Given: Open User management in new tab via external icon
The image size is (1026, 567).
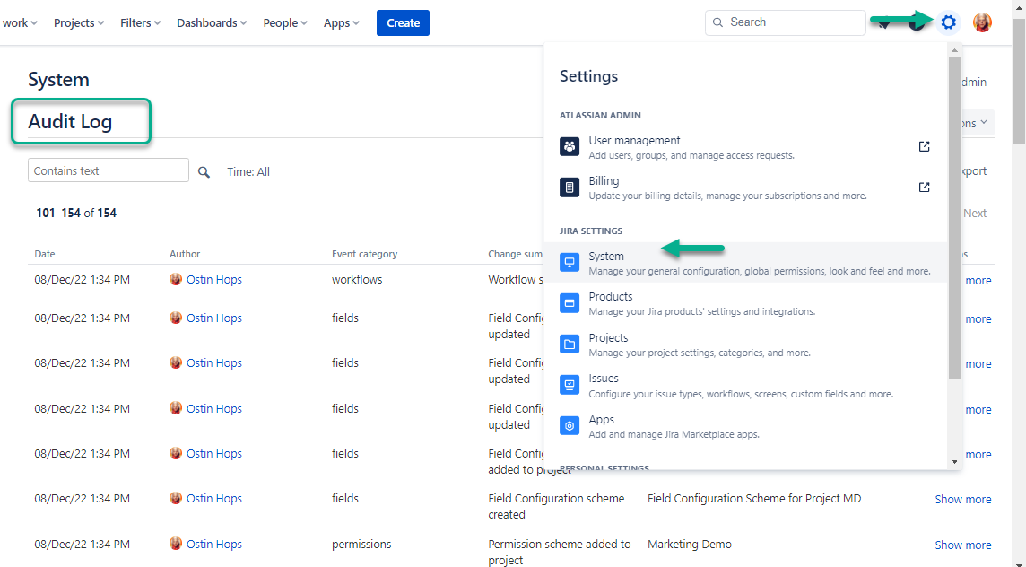Looking at the screenshot, I should [924, 146].
